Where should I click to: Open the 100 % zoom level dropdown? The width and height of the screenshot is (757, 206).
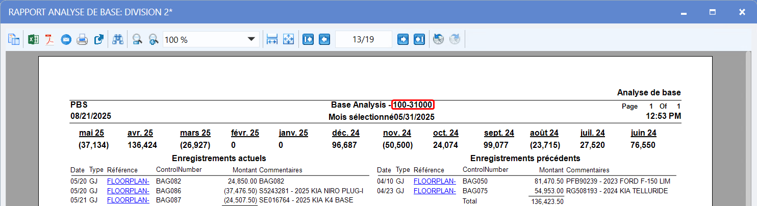pyautogui.click(x=251, y=39)
